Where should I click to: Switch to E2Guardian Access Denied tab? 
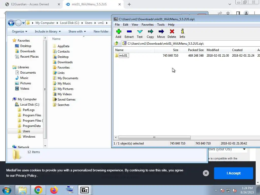point(30,4)
